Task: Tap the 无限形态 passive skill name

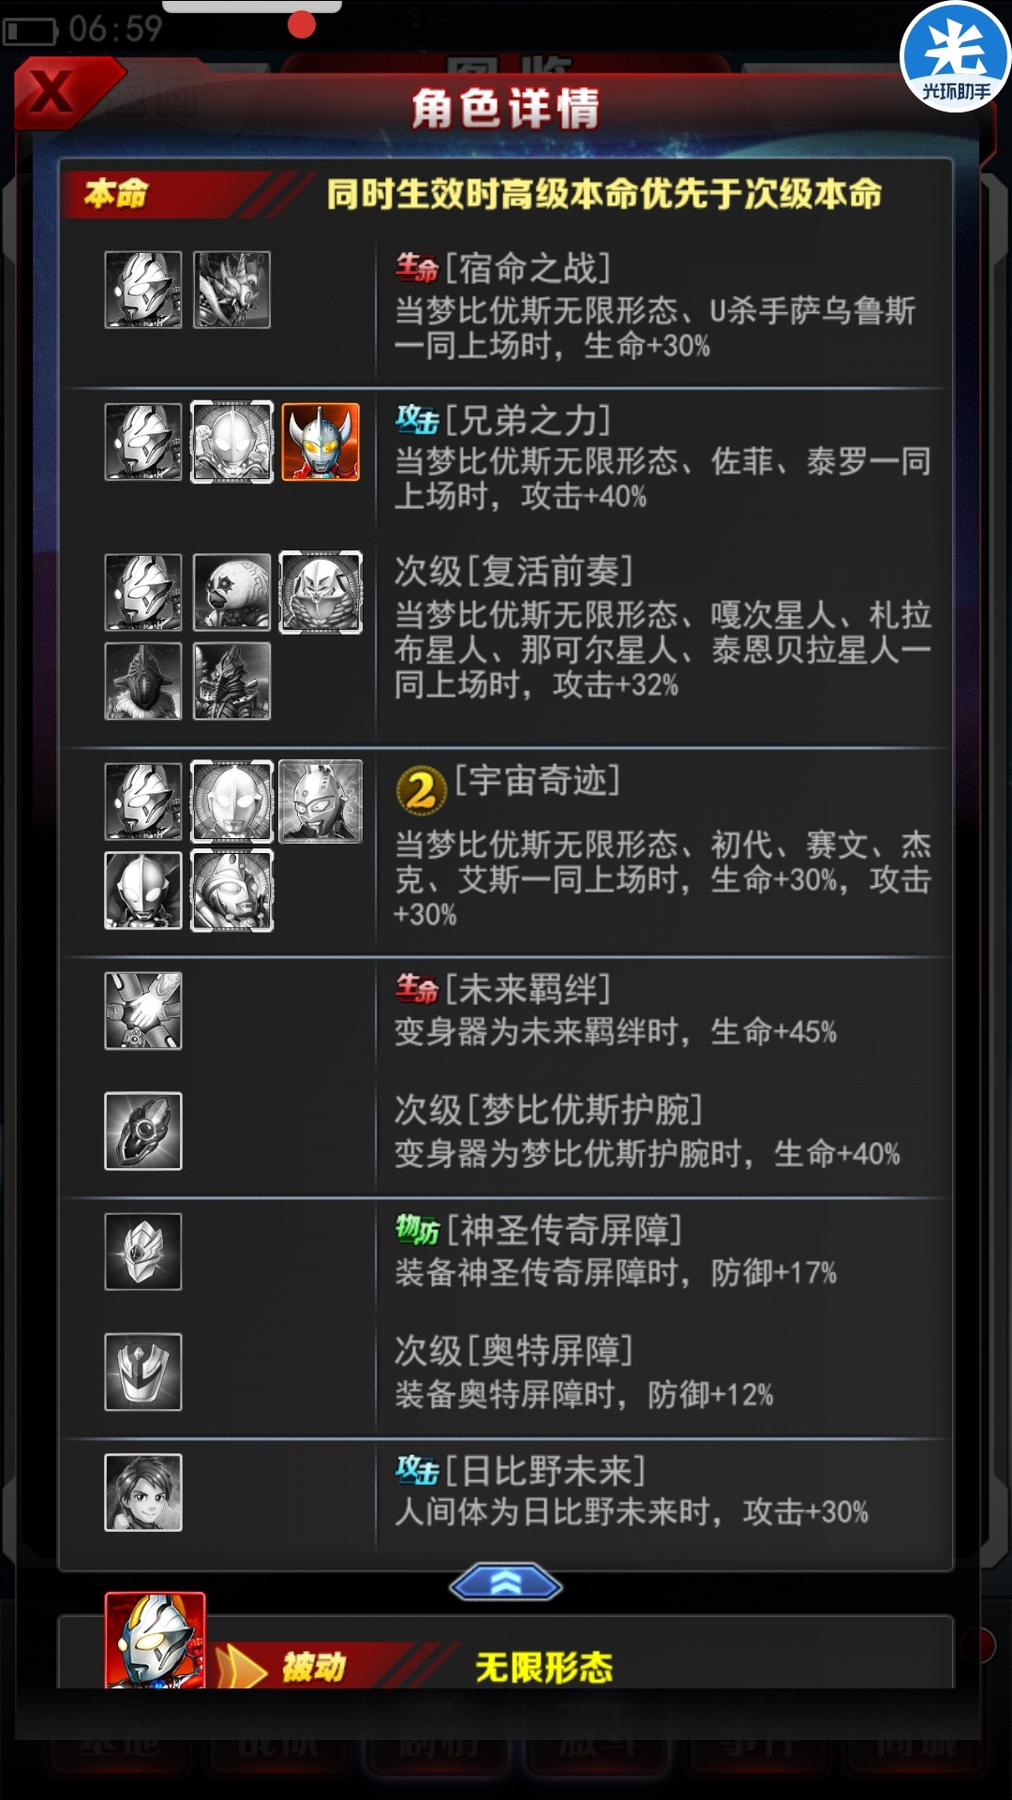Action: coord(544,1667)
